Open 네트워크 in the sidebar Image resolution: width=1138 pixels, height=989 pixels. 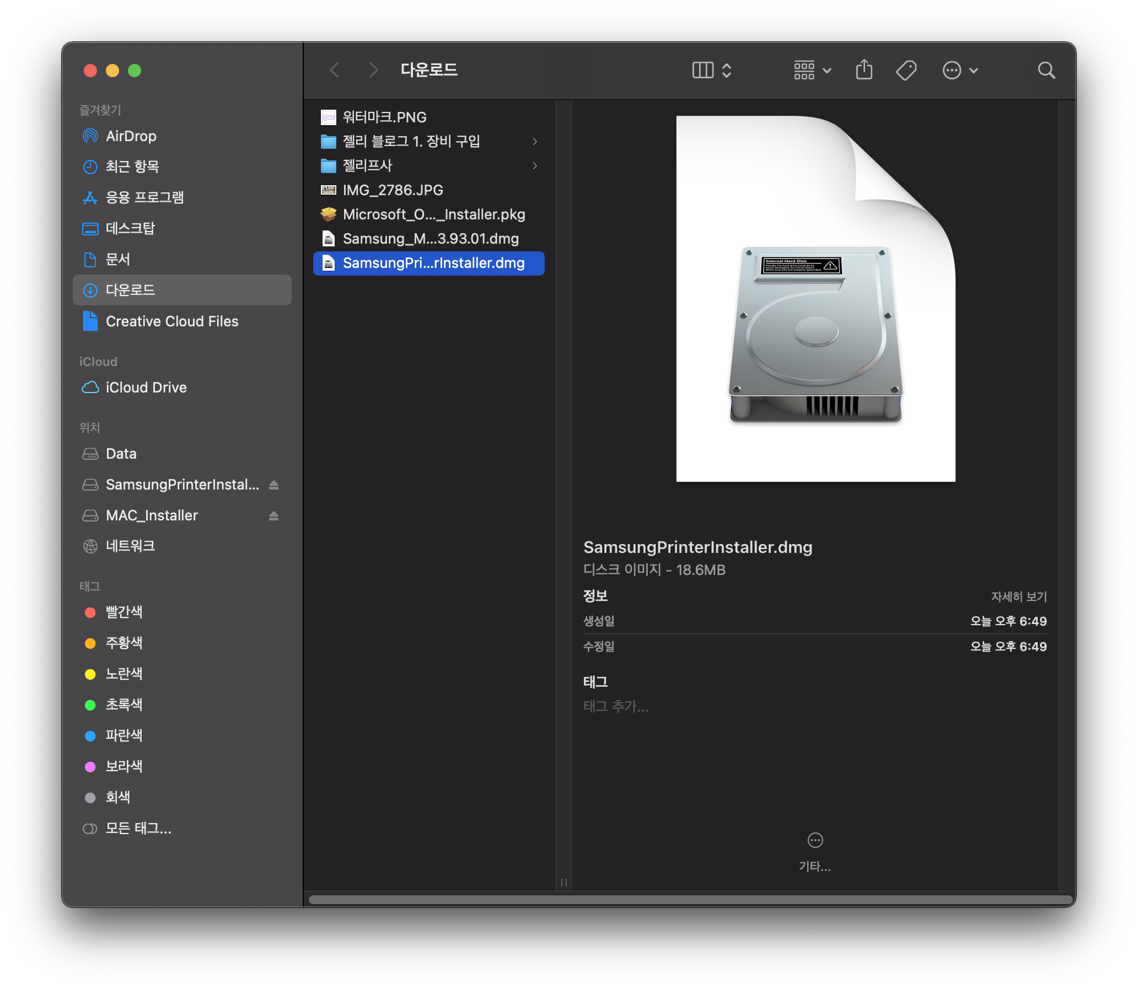[x=181, y=546]
